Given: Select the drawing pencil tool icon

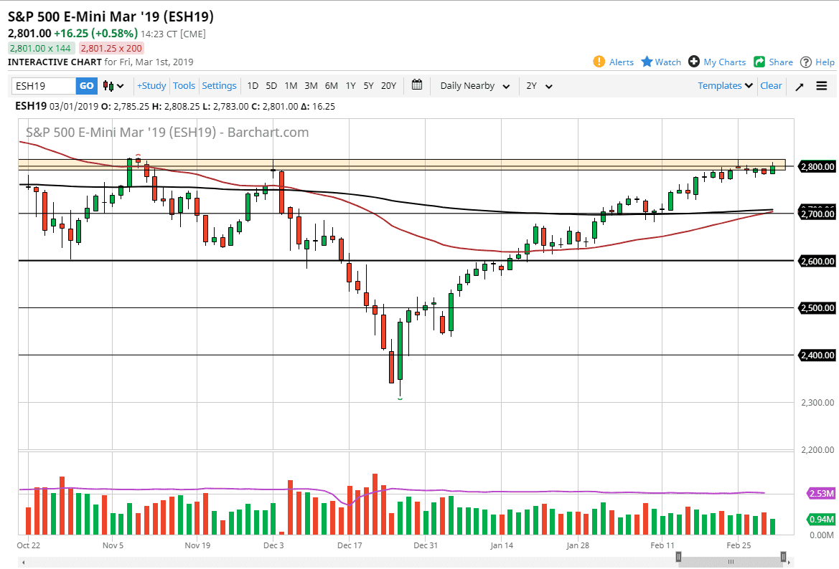Looking at the screenshot, I should click(x=799, y=86).
